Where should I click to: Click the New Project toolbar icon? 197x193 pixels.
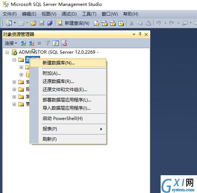(x=9, y=23)
